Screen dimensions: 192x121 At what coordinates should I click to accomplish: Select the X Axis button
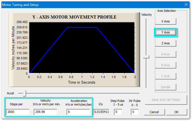tap(166, 21)
